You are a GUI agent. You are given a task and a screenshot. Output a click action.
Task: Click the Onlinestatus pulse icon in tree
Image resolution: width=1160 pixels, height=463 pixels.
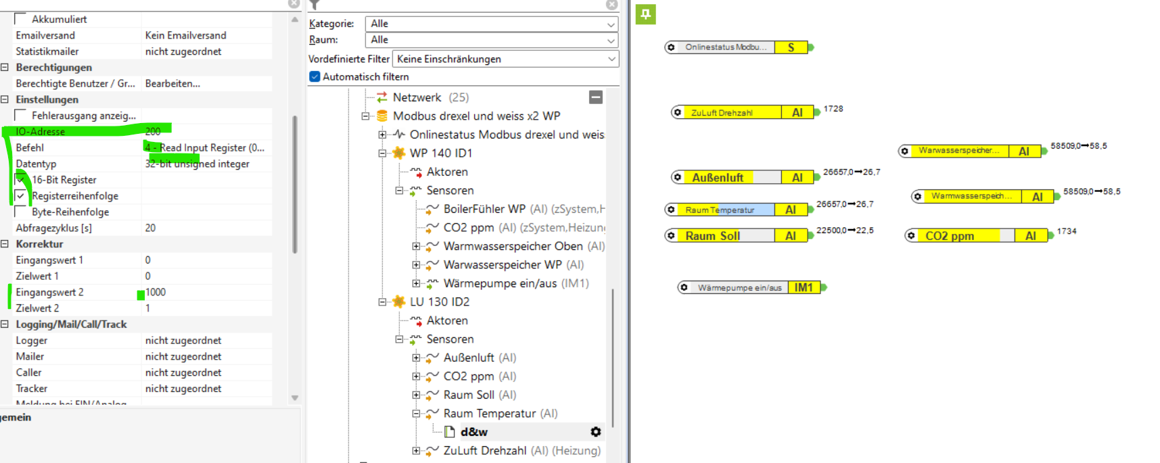[x=399, y=135]
